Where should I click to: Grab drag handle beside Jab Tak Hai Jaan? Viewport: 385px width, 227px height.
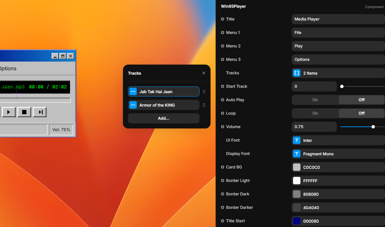[x=204, y=91]
